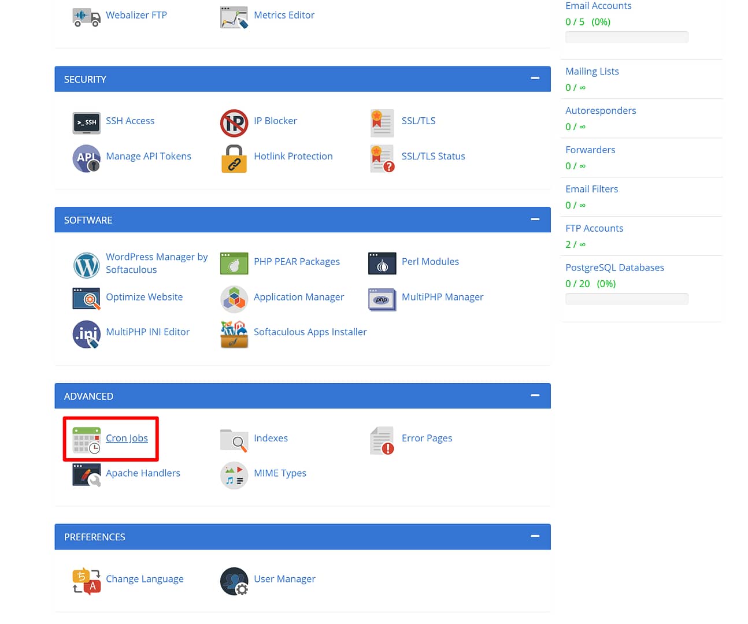Click the Error Pages document icon
The image size is (748, 624).
382,440
